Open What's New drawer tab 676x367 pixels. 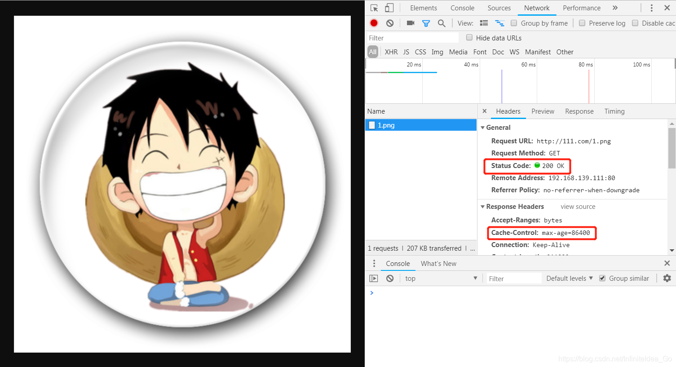[438, 264]
